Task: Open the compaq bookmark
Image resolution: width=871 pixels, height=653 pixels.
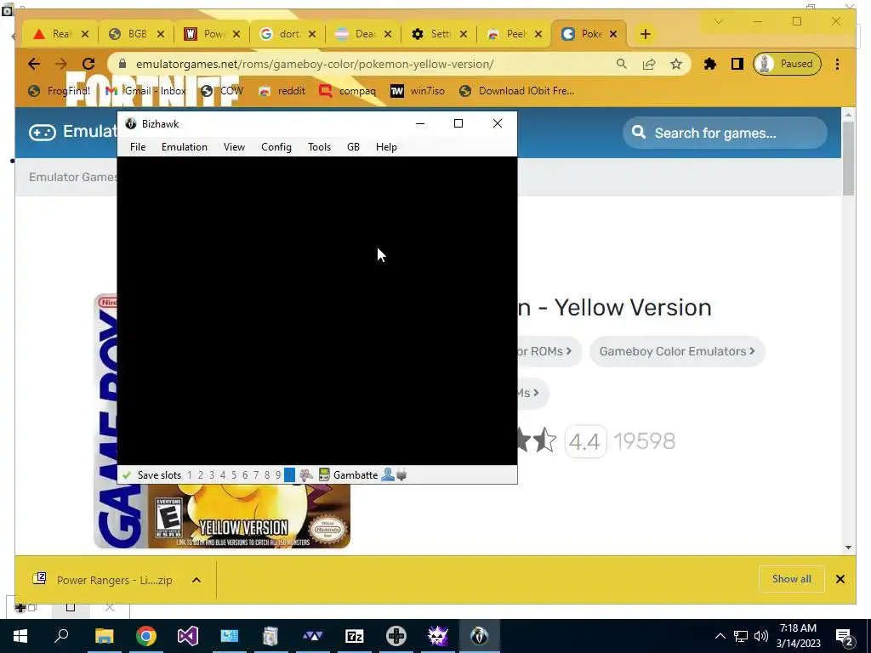Action: (x=348, y=91)
